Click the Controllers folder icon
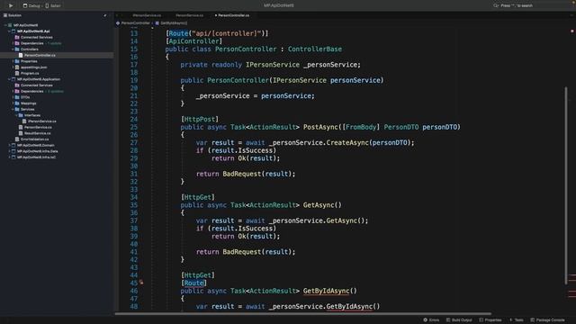Screen dimensions: 576x324 pyautogui.click(x=17, y=49)
